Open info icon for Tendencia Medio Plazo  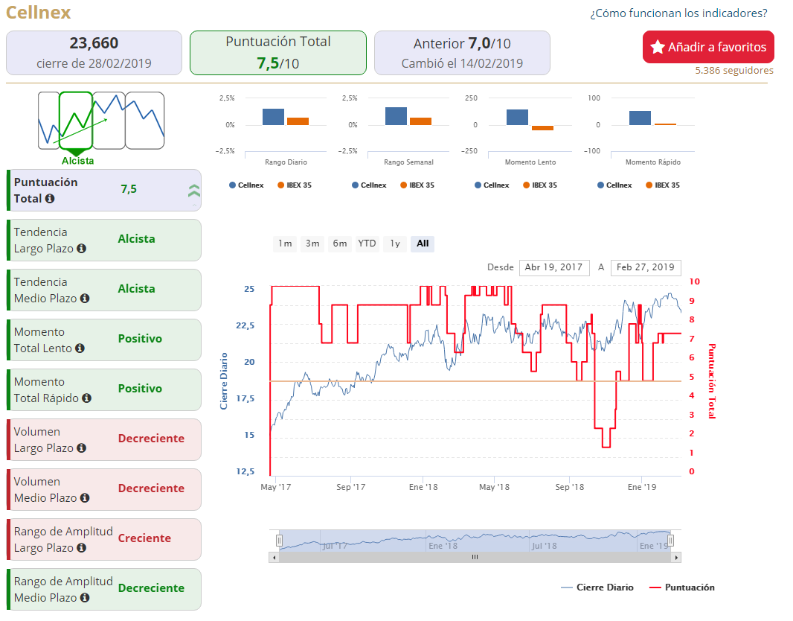point(85,299)
